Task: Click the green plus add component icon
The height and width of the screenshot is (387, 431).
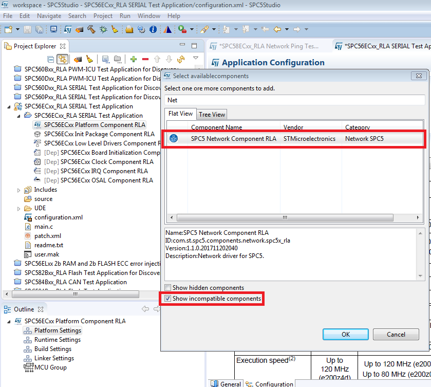Action: [134, 59]
